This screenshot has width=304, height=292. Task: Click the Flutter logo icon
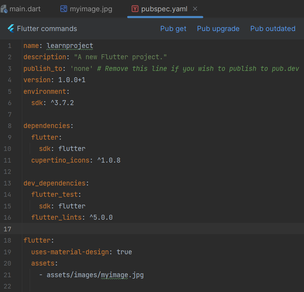pyautogui.click(x=11, y=29)
